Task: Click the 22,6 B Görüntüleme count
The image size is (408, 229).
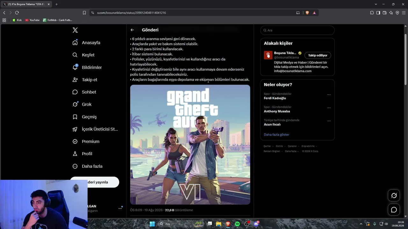Action: (179, 210)
